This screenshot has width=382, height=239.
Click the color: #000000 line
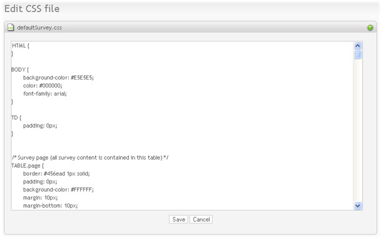pyautogui.click(x=43, y=86)
